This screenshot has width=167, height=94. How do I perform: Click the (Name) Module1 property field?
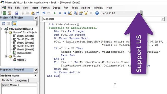tap(19, 85)
